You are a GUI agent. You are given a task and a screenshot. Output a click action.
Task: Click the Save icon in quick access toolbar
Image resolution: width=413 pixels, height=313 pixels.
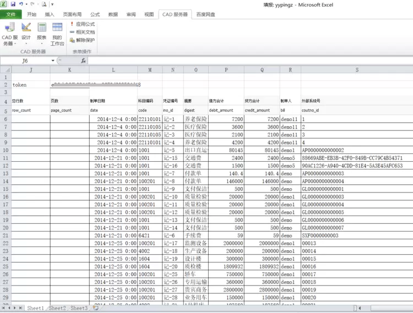click(13, 4)
